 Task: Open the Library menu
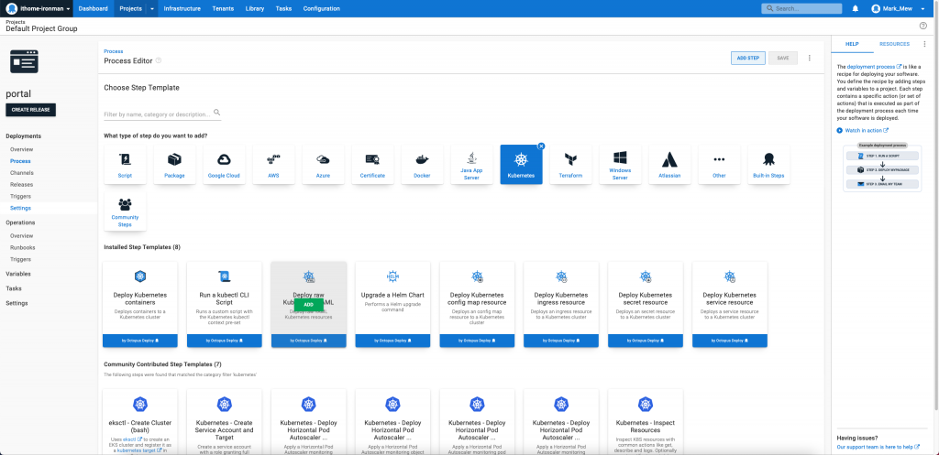(255, 8)
